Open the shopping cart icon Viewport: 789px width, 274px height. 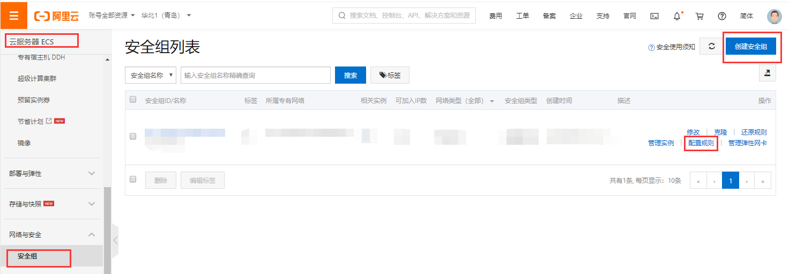pyautogui.click(x=699, y=16)
